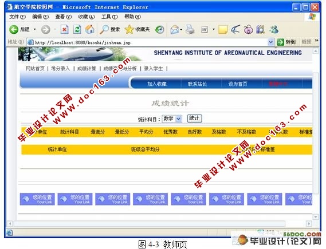This screenshot has width=326, height=249.
Task: Click the 最低分 column header
Action: [122, 132]
